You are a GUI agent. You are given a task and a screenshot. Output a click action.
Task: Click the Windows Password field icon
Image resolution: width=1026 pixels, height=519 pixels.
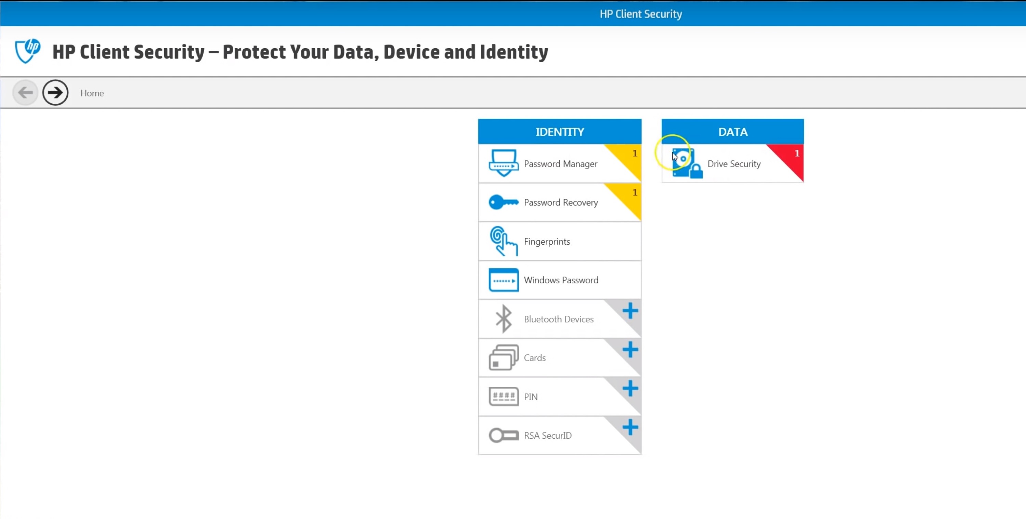tap(504, 280)
